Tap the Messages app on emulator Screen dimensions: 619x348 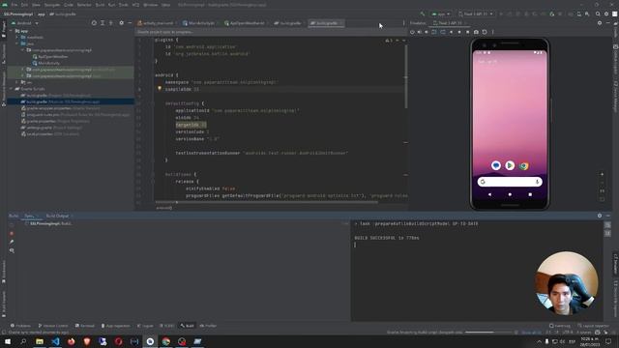point(496,165)
